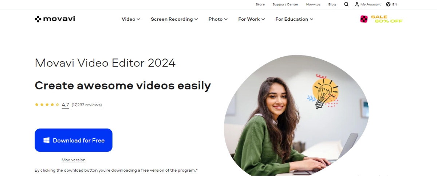Image resolution: width=437 pixels, height=176 pixels.
Task: Click the star rating icons
Action: [x=47, y=105]
